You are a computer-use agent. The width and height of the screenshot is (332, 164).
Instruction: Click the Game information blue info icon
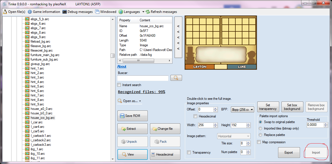30,11
